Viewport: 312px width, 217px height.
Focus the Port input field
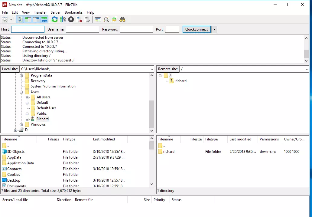172,29
